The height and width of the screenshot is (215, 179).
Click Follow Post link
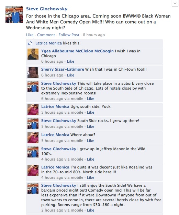tap(69, 35)
